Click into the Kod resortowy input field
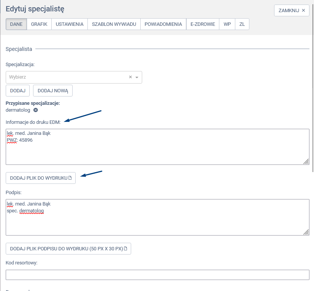This screenshot has height=291, width=314. pyautogui.click(x=157, y=275)
